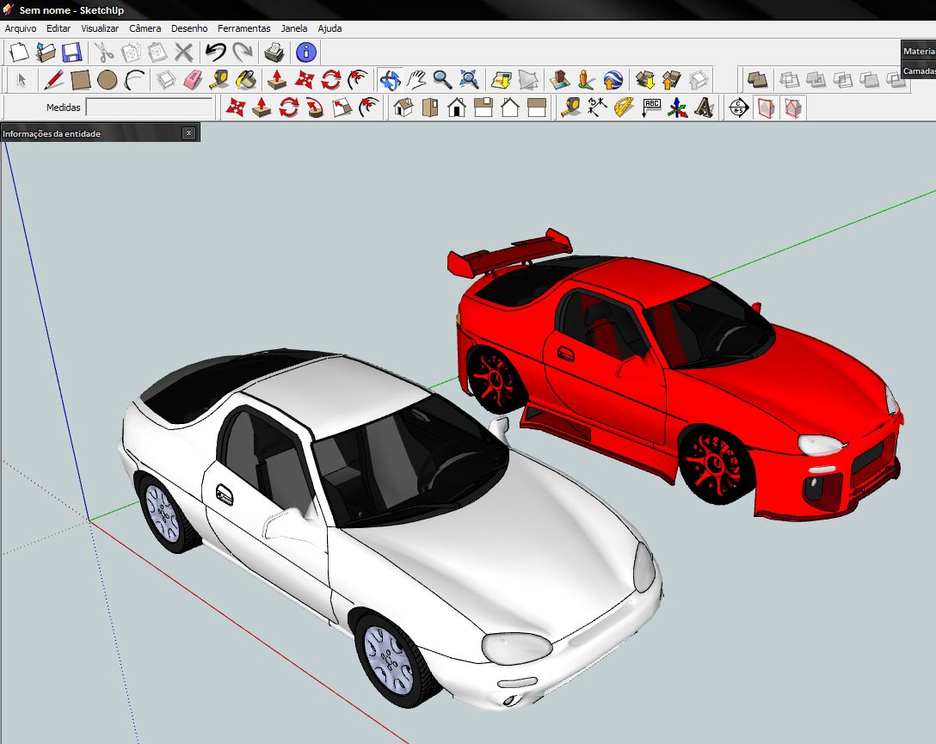This screenshot has height=744, width=936.
Task: Select the Rectangle drawing tool
Action: click(81, 80)
